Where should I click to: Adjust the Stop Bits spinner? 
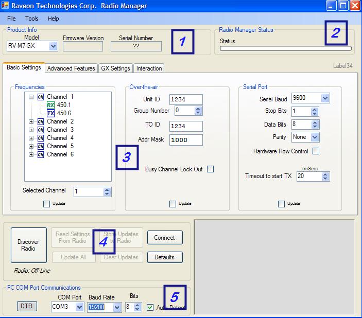point(314,112)
